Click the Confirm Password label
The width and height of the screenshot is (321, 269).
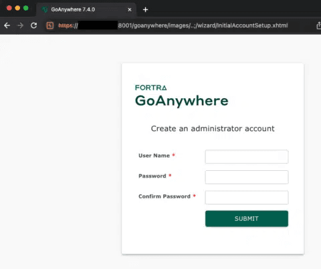165,196
